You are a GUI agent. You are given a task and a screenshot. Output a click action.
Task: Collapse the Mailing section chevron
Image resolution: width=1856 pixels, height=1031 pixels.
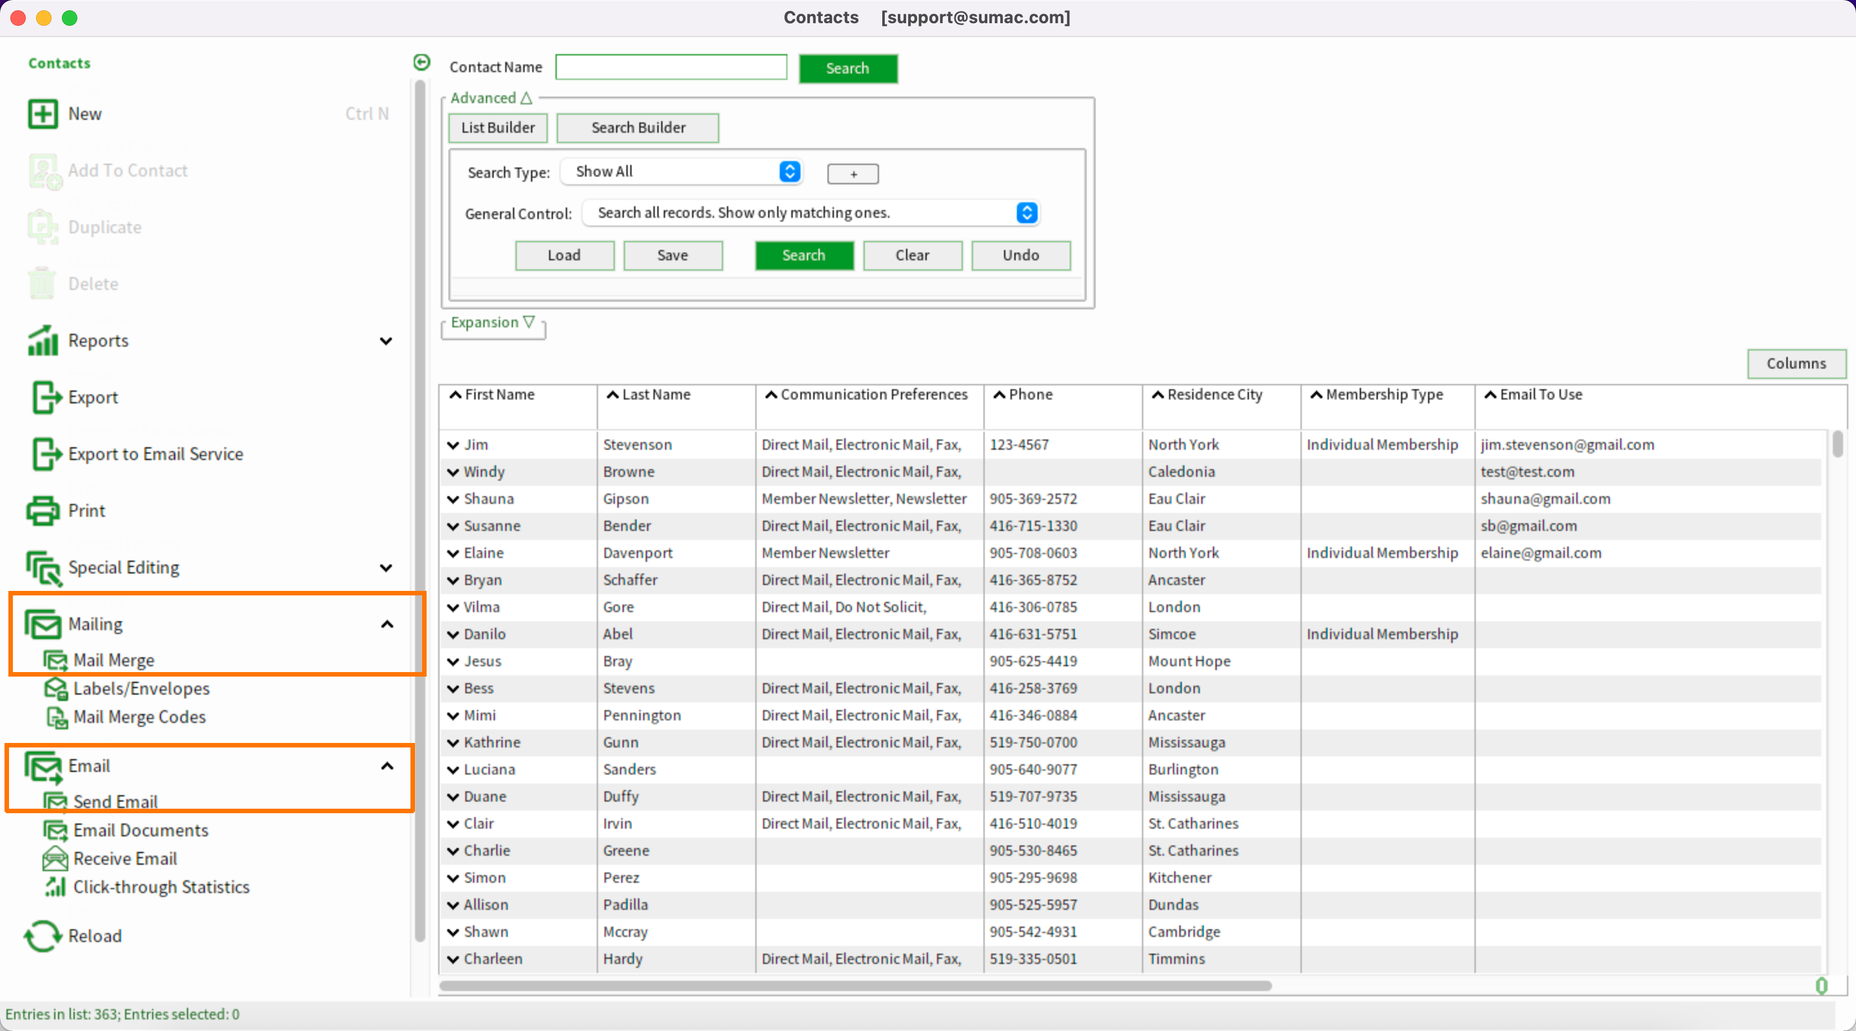387,624
